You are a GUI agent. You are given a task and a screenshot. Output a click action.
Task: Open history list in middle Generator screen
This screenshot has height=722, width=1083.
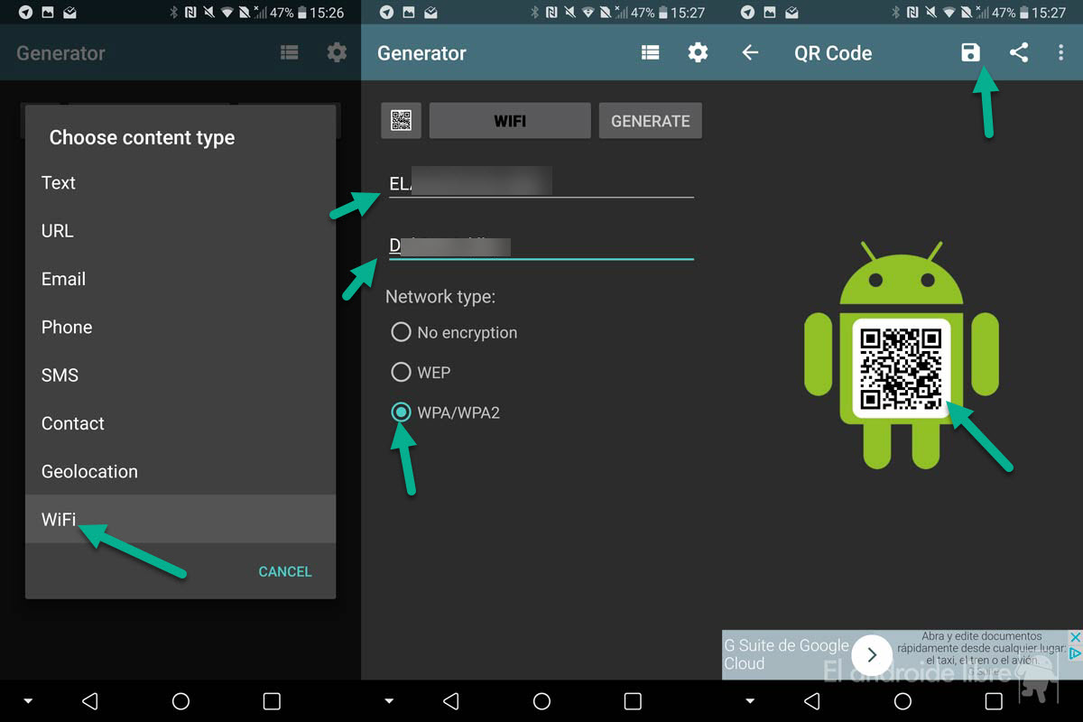click(650, 52)
